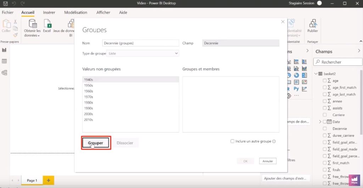Screen dimensions: 363x188
Task: Switch to Model view in the left sidebar
Action: click(x=4, y=73)
